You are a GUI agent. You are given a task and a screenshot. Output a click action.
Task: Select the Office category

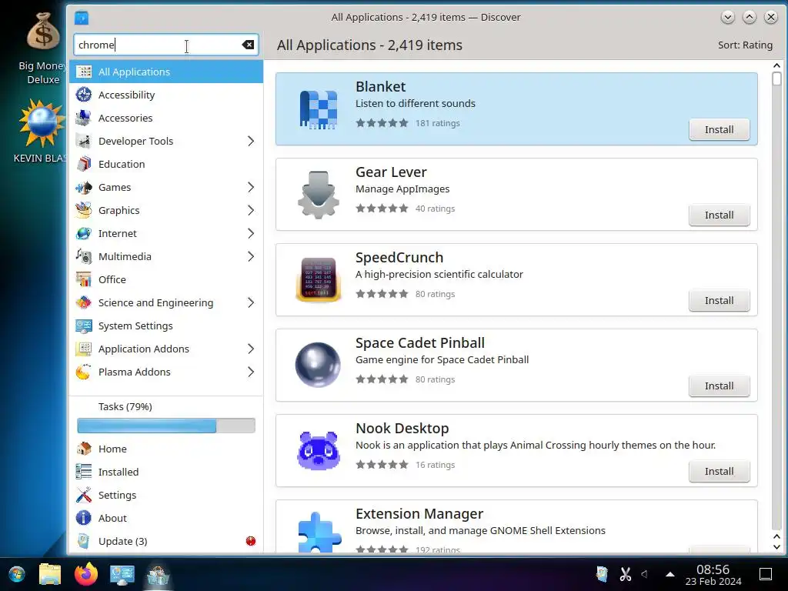click(166, 280)
